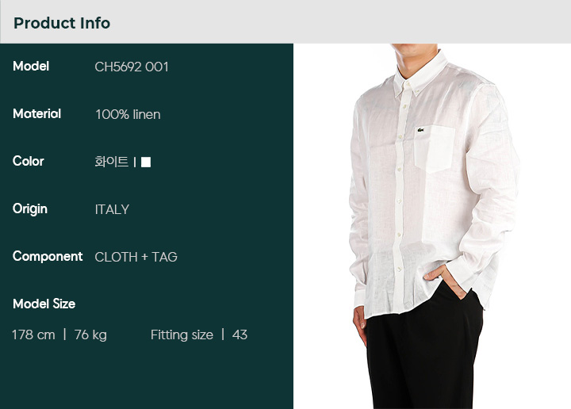This screenshot has height=409, width=571.
Task: Click the Color label
Action: 28,161
